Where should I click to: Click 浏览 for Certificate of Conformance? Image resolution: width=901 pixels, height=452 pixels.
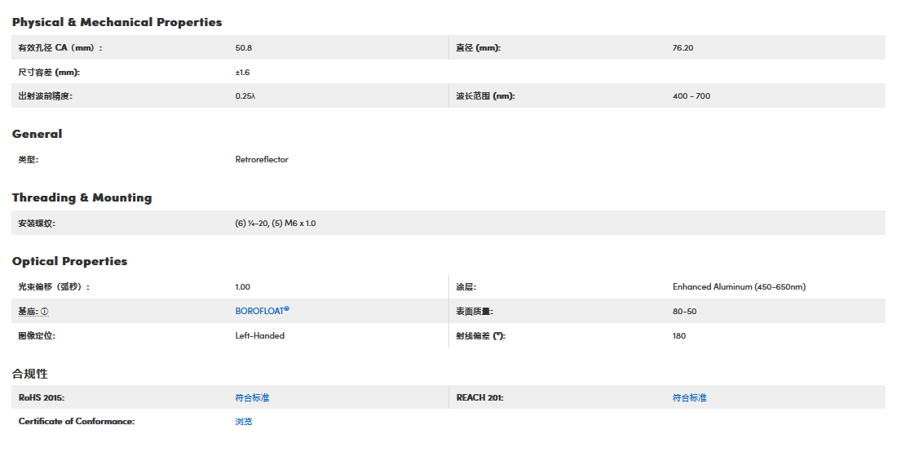click(244, 421)
